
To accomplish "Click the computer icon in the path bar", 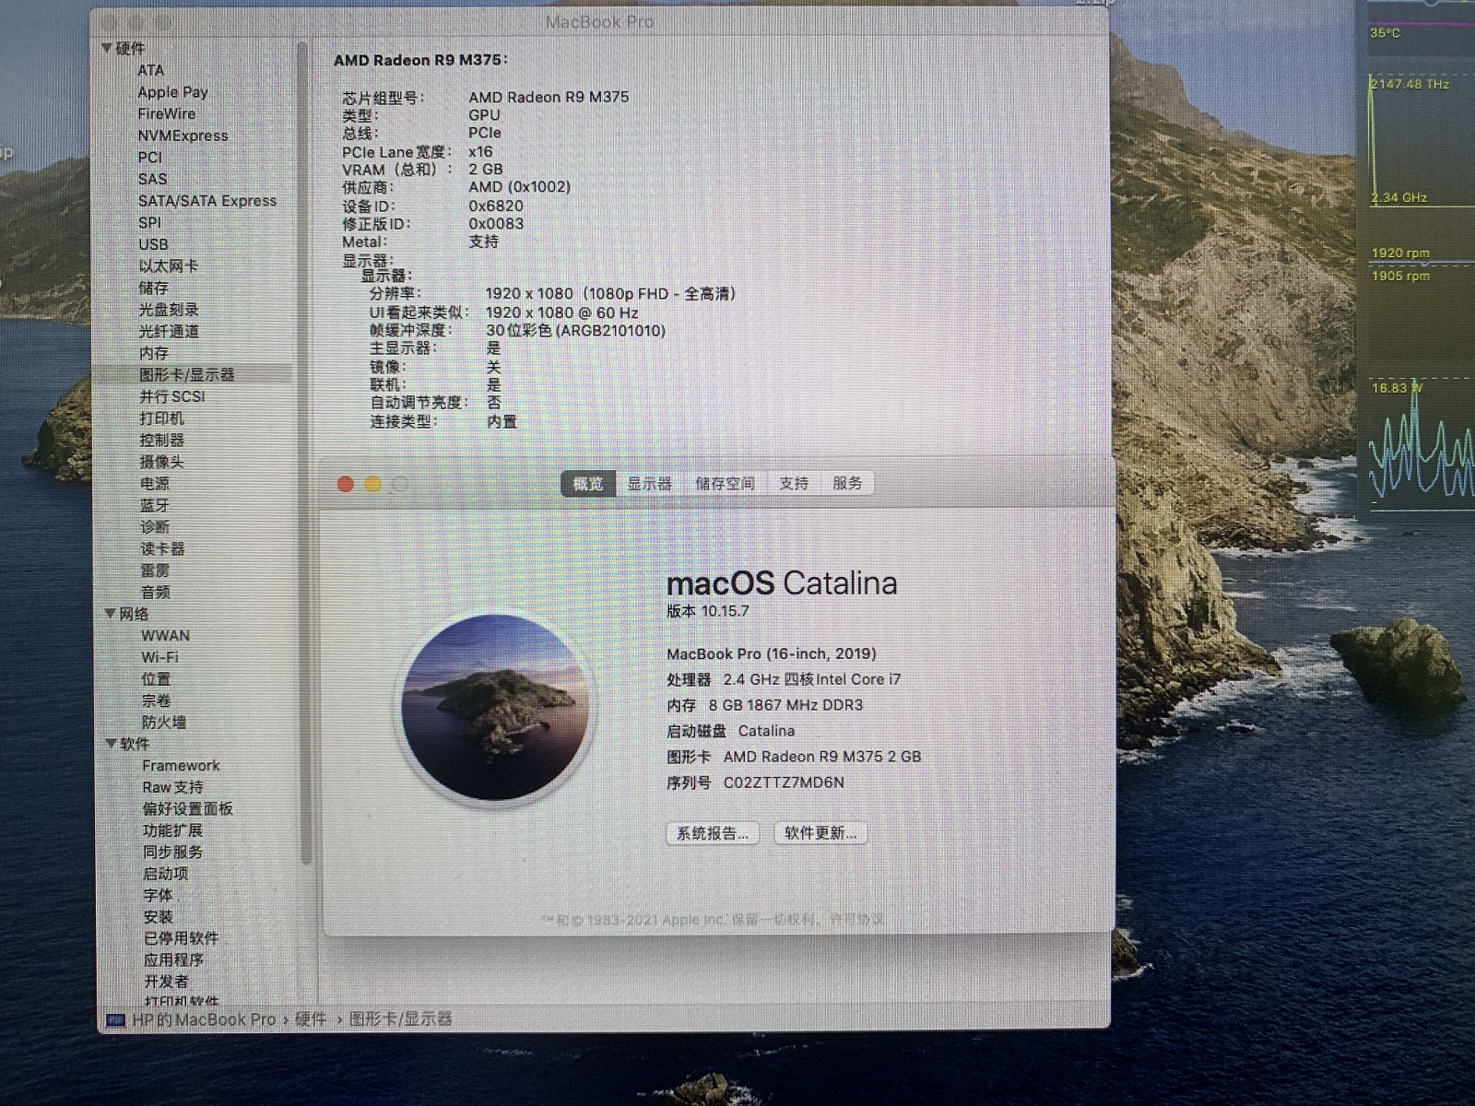I will pyautogui.click(x=116, y=1019).
